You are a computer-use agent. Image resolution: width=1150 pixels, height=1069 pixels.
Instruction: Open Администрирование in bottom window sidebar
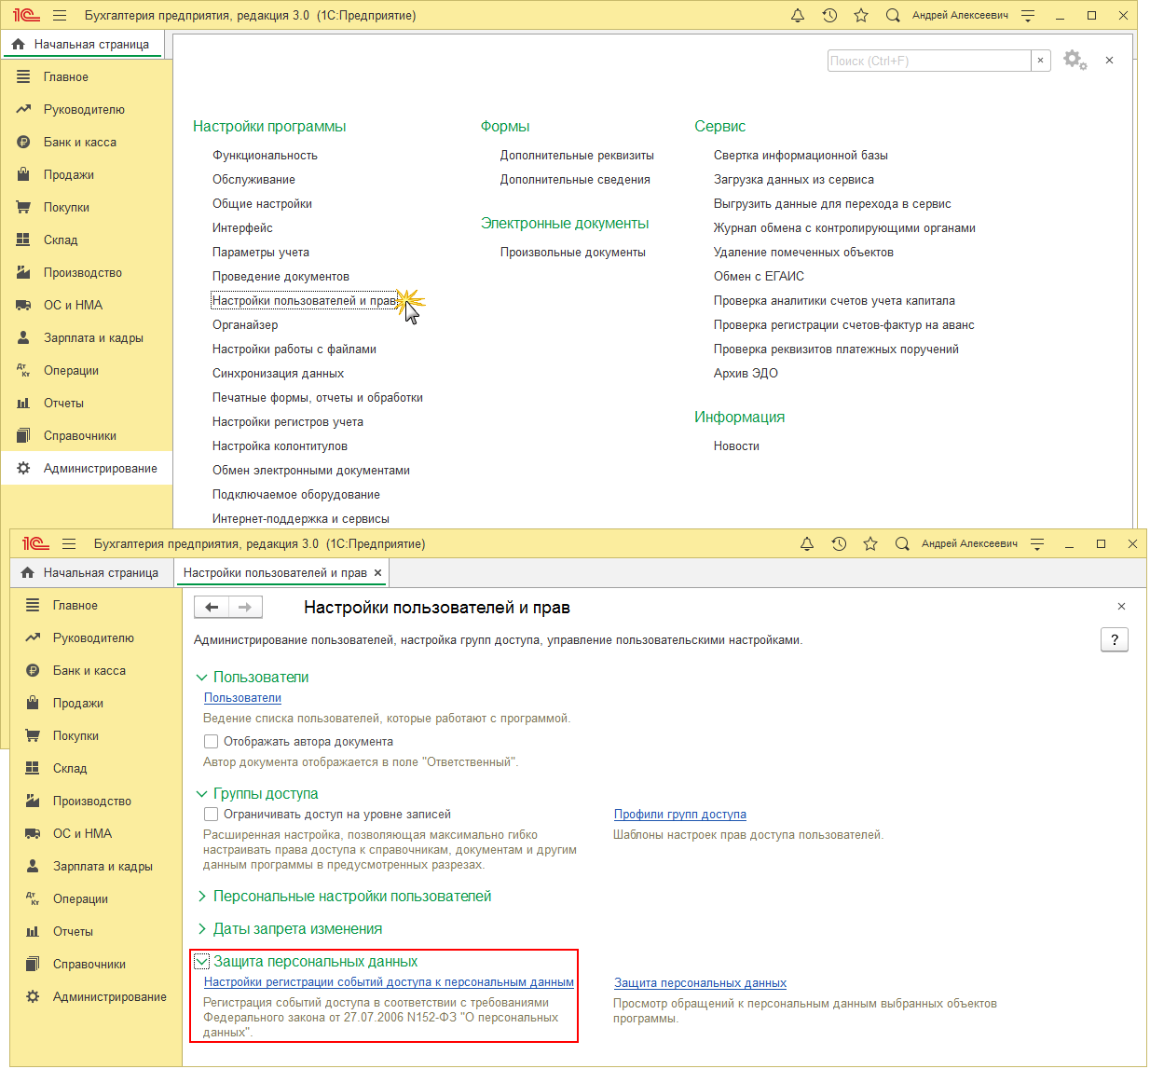96,997
